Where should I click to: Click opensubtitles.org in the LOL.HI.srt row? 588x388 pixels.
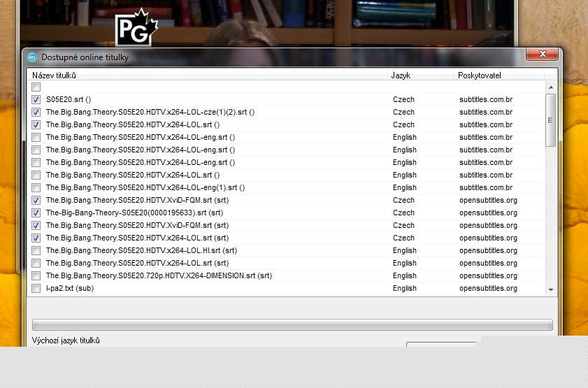488,250
